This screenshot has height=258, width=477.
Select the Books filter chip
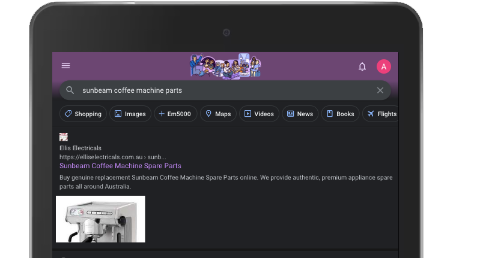tap(340, 114)
